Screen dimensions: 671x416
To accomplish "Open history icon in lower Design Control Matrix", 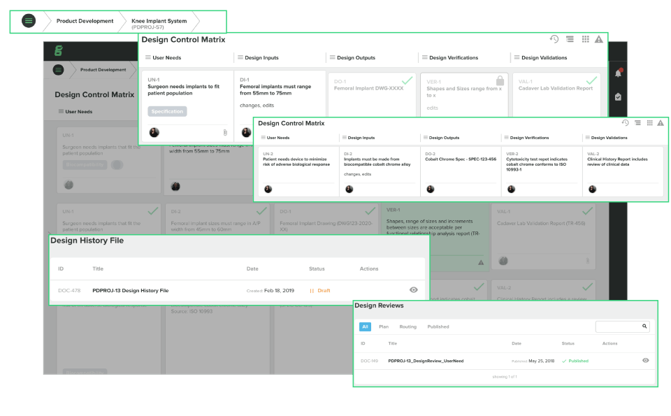I will point(625,123).
